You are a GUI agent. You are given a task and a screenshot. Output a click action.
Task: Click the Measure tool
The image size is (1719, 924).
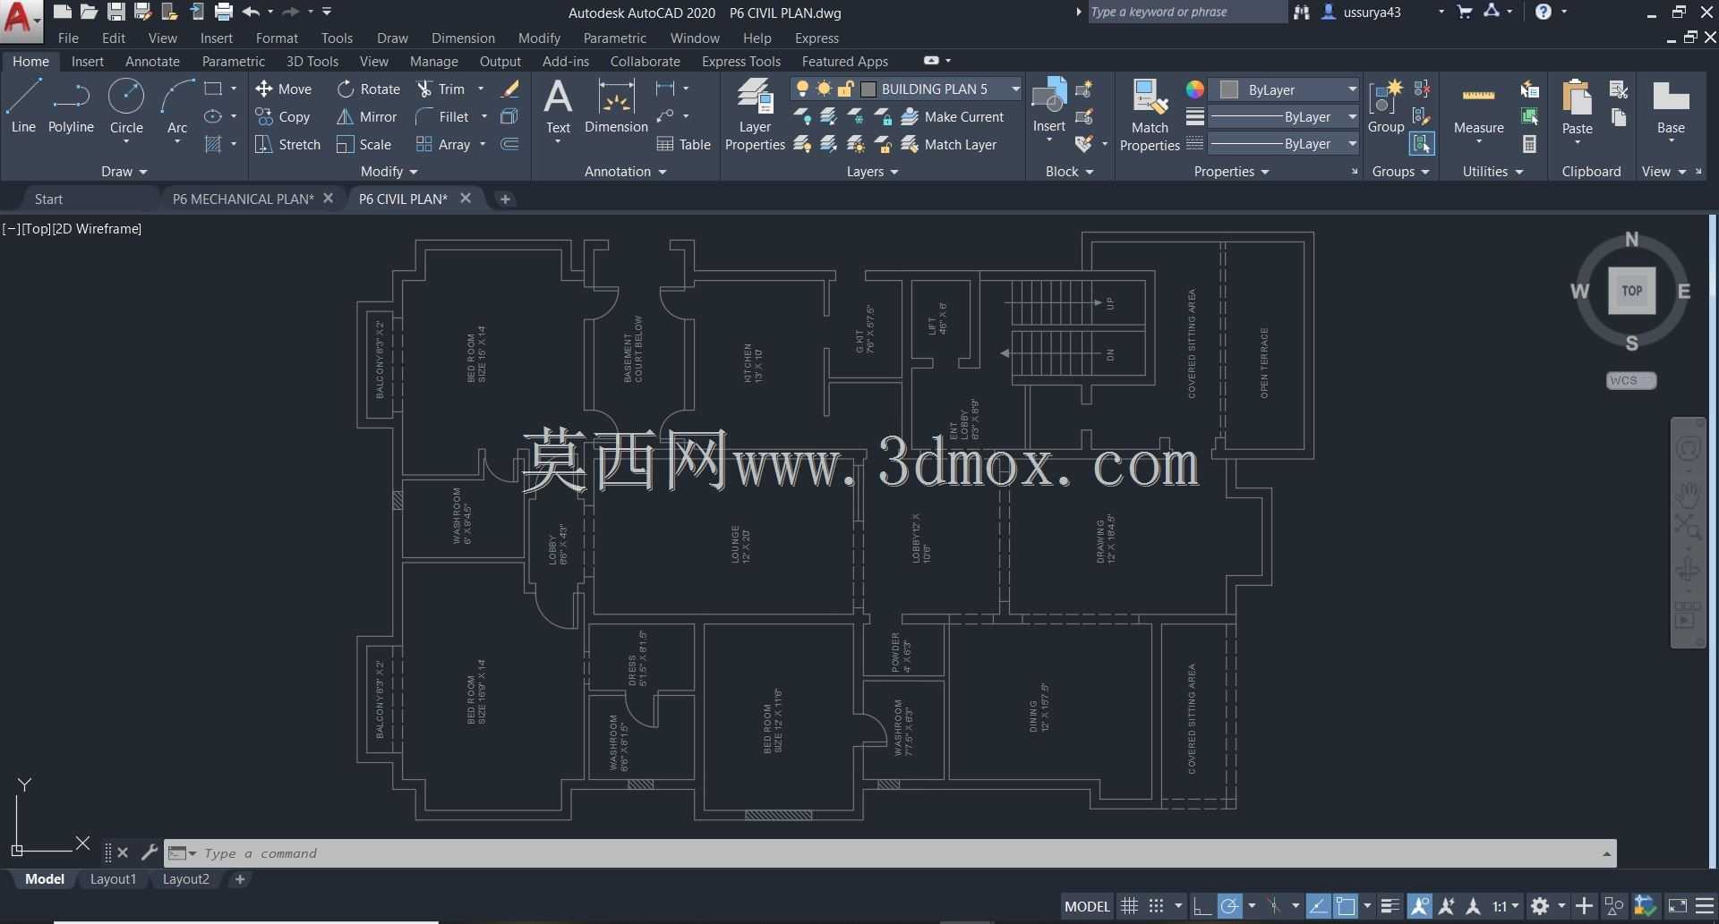click(x=1478, y=107)
